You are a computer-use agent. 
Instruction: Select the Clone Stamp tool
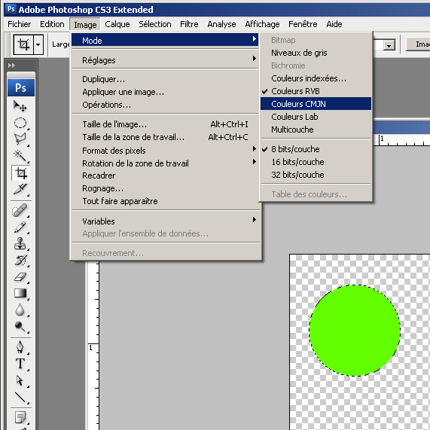pos(20,243)
